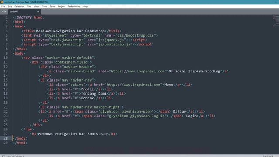Open the File menu
Viewport: 279px width, 157px height.
pyautogui.click(x=3, y=7)
